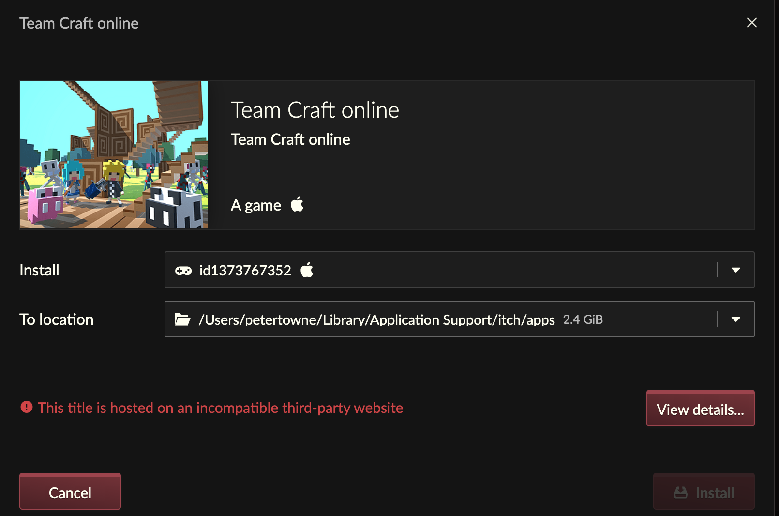Viewport: 779px width, 516px height.
Task: Click the 'To location' field label
Action: click(x=57, y=319)
